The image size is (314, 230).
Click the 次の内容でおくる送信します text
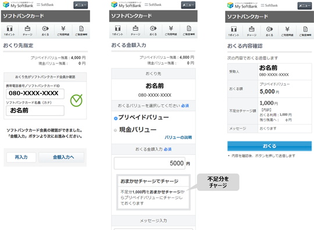pyautogui.click(x=252, y=58)
